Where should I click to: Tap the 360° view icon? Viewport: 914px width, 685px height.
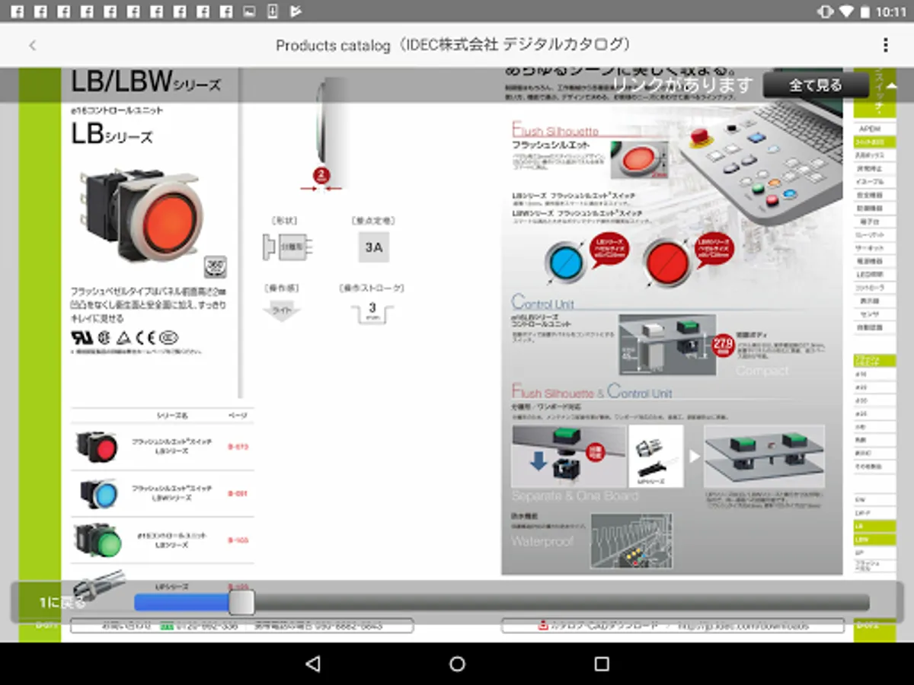tap(215, 266)
